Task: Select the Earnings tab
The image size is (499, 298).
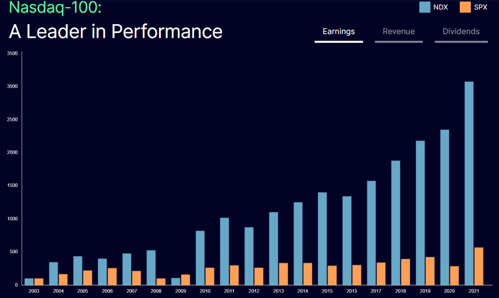Action: tap(339, 31)
